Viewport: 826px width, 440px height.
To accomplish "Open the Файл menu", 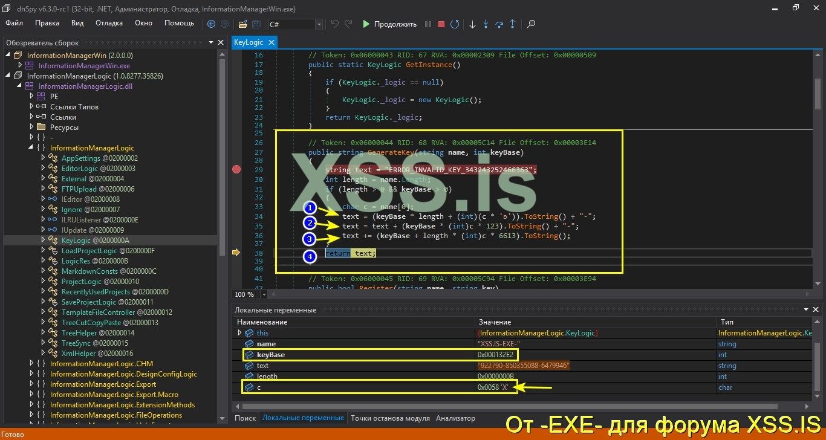I will (x=15, y=23).
